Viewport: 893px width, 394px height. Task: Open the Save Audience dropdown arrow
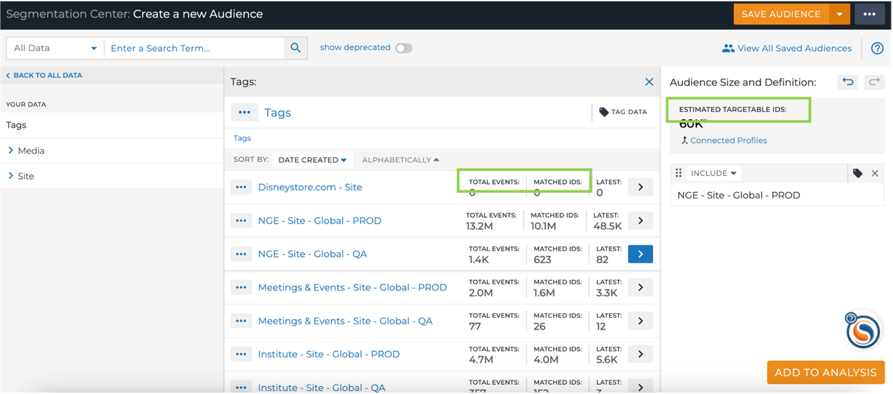click(x=839, y=14)
